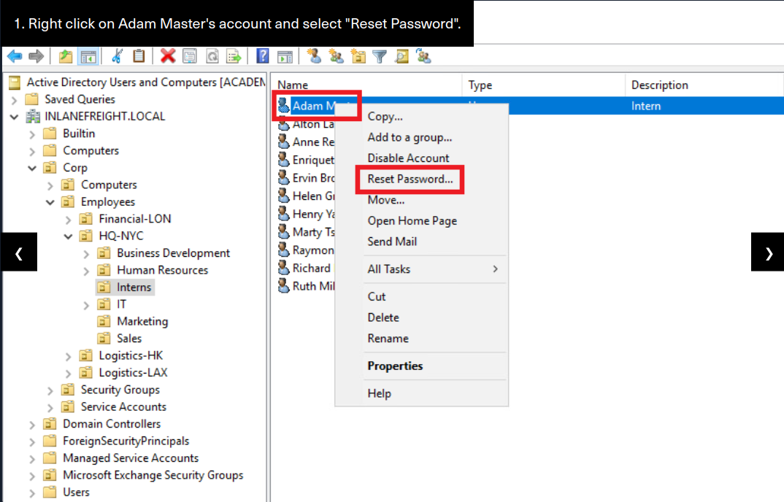Screen dimensions: 784x502
Task: Click the Export List icon with green arrow
Action: pos(234,56)
